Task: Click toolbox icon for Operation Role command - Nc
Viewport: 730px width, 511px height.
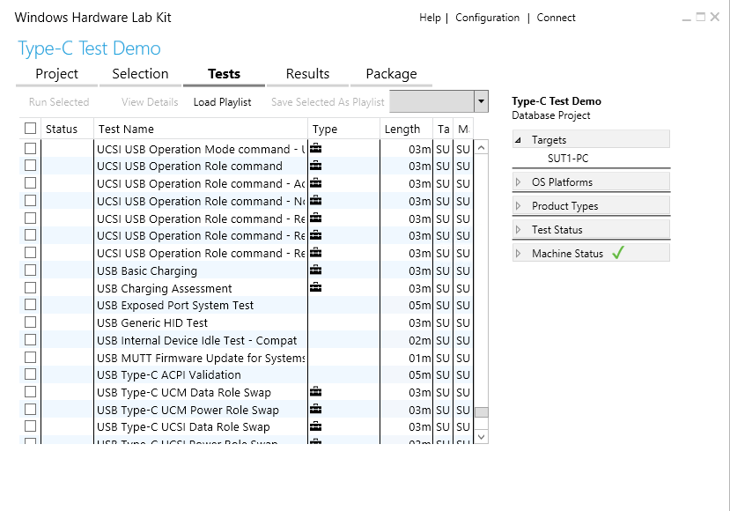Action: coord(315,201)
